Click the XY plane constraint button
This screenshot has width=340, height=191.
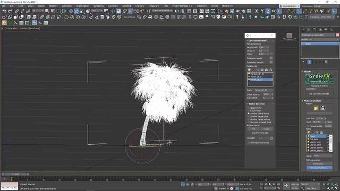tap(274, 11)
